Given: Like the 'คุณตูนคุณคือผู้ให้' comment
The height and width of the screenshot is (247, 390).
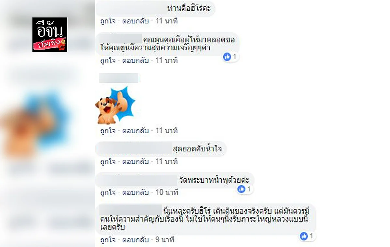Looking at the screenshot, I should click(108, 60).
